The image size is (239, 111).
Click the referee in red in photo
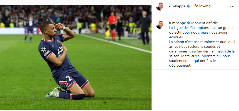point(113,25)
